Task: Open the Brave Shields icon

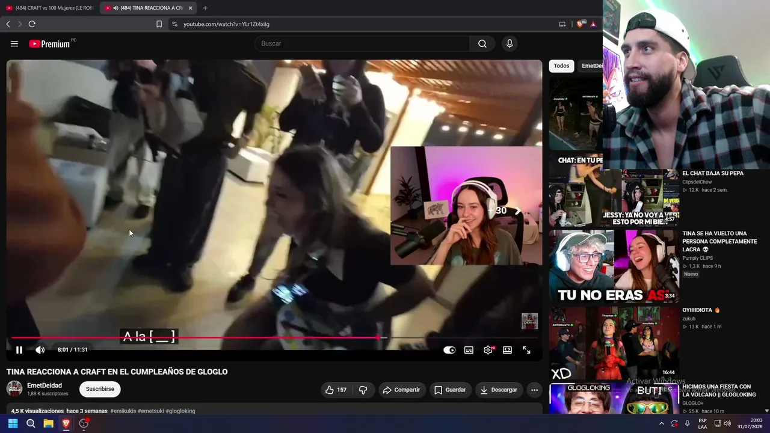Action: [580, 24]
